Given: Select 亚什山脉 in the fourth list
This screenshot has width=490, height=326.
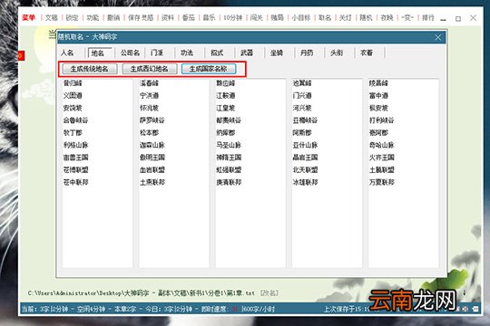Looking at the screenshot, I should pyautogui.click(x=305, y=145).
